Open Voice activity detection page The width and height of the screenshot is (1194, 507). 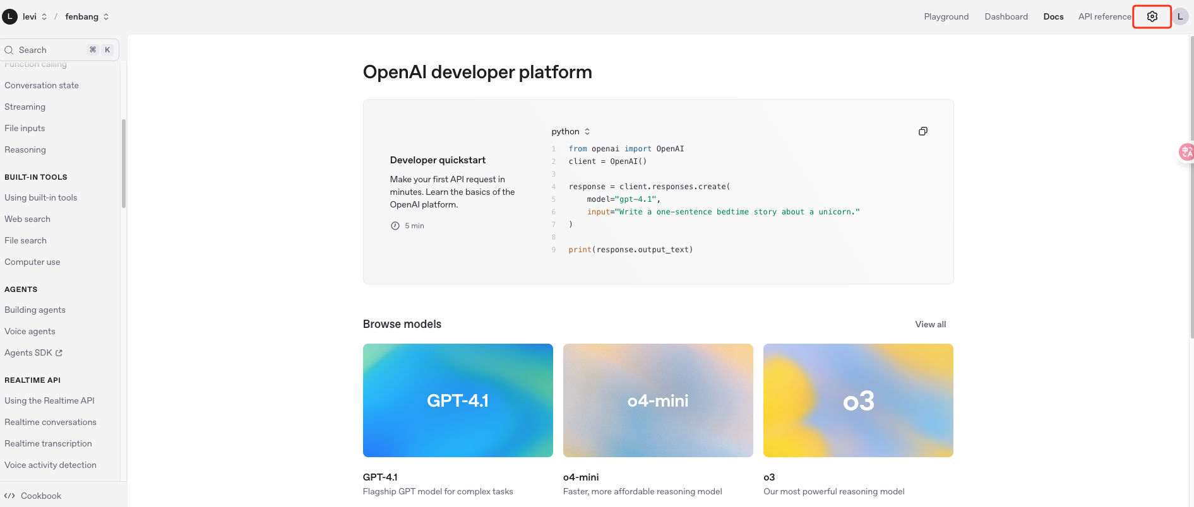pos(51,465)
